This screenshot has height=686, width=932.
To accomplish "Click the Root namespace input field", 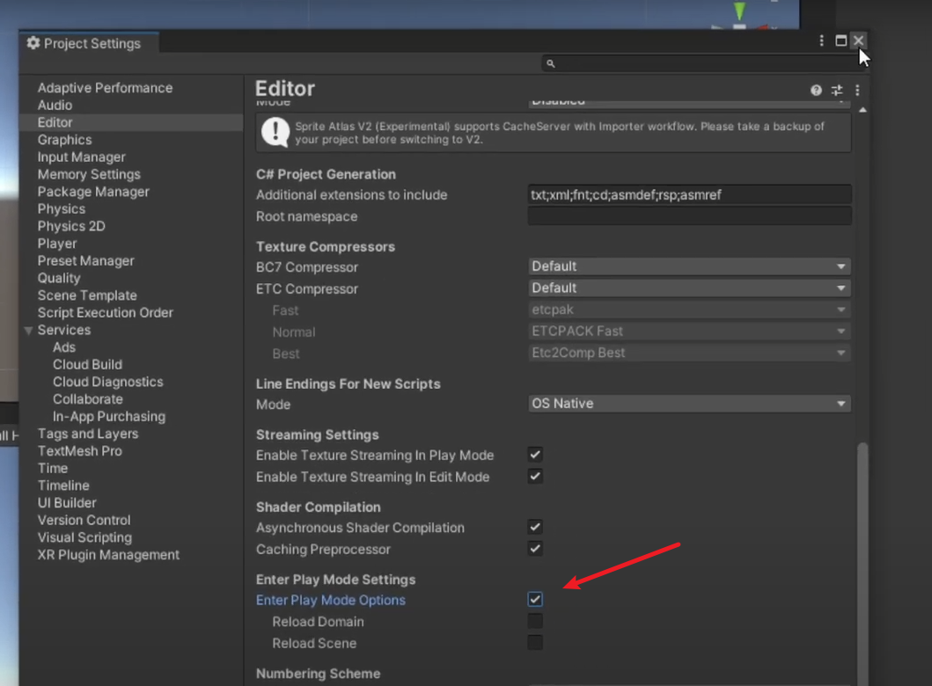I will pyautogui.click(x=689, y=216).
